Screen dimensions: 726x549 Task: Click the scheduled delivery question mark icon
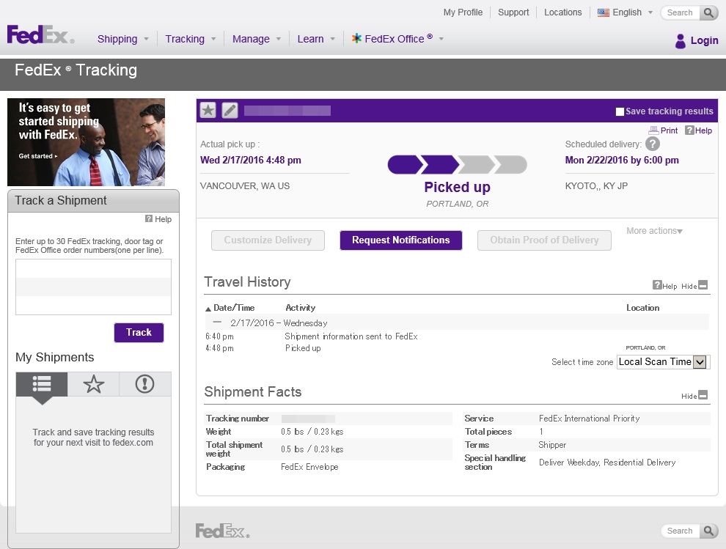653,144
